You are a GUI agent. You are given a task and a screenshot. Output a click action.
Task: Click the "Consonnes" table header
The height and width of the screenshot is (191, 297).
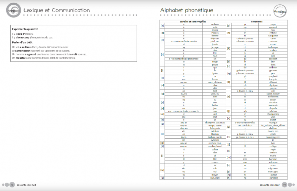click(257, 22)
